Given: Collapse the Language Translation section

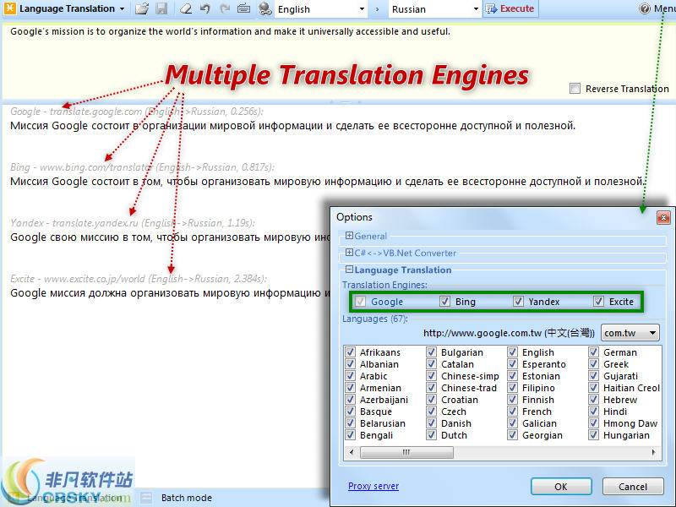Looking at the screenshot, I should pos(349,270).
